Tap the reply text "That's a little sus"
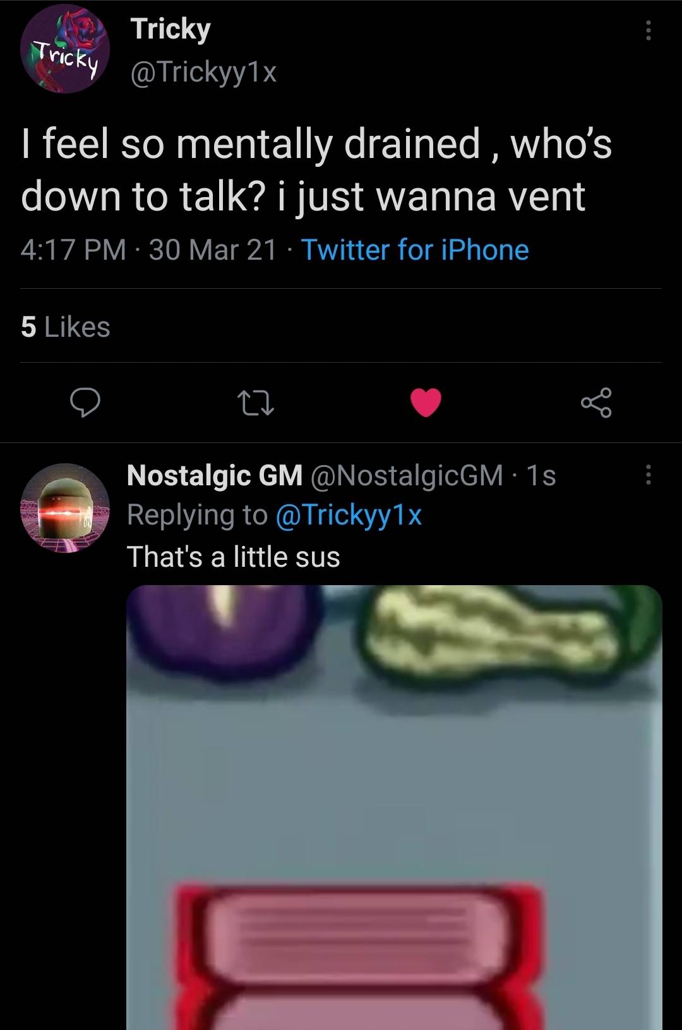The image size is (682, 1030). (234, 557)
